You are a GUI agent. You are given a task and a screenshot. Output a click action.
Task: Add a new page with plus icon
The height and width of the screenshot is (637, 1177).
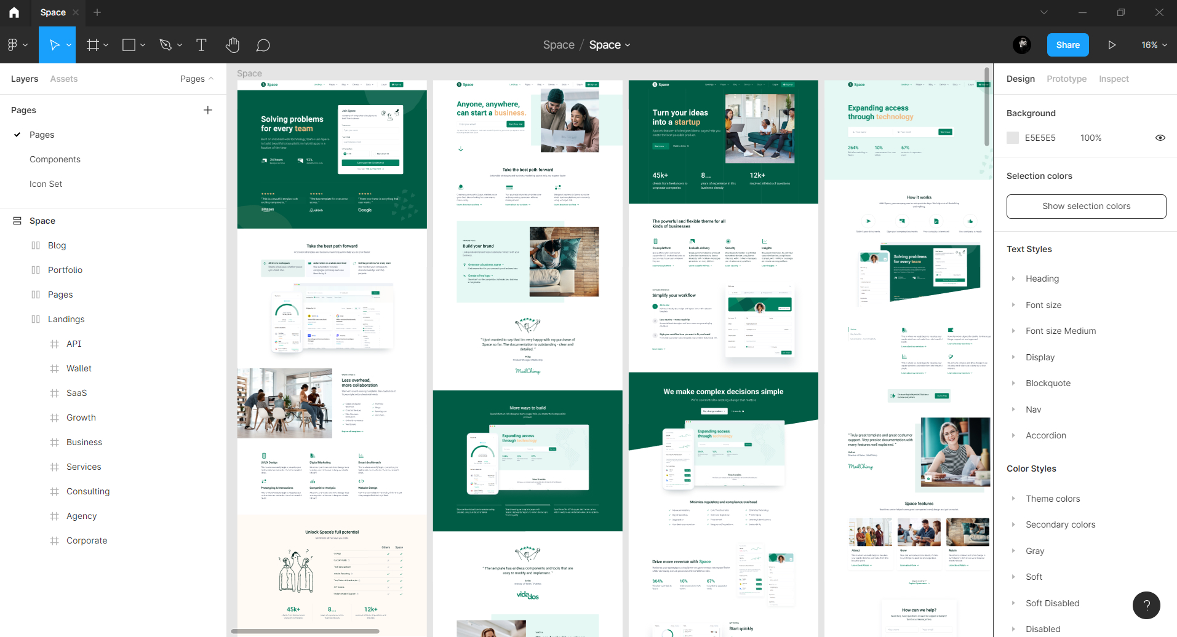point(208,110)
